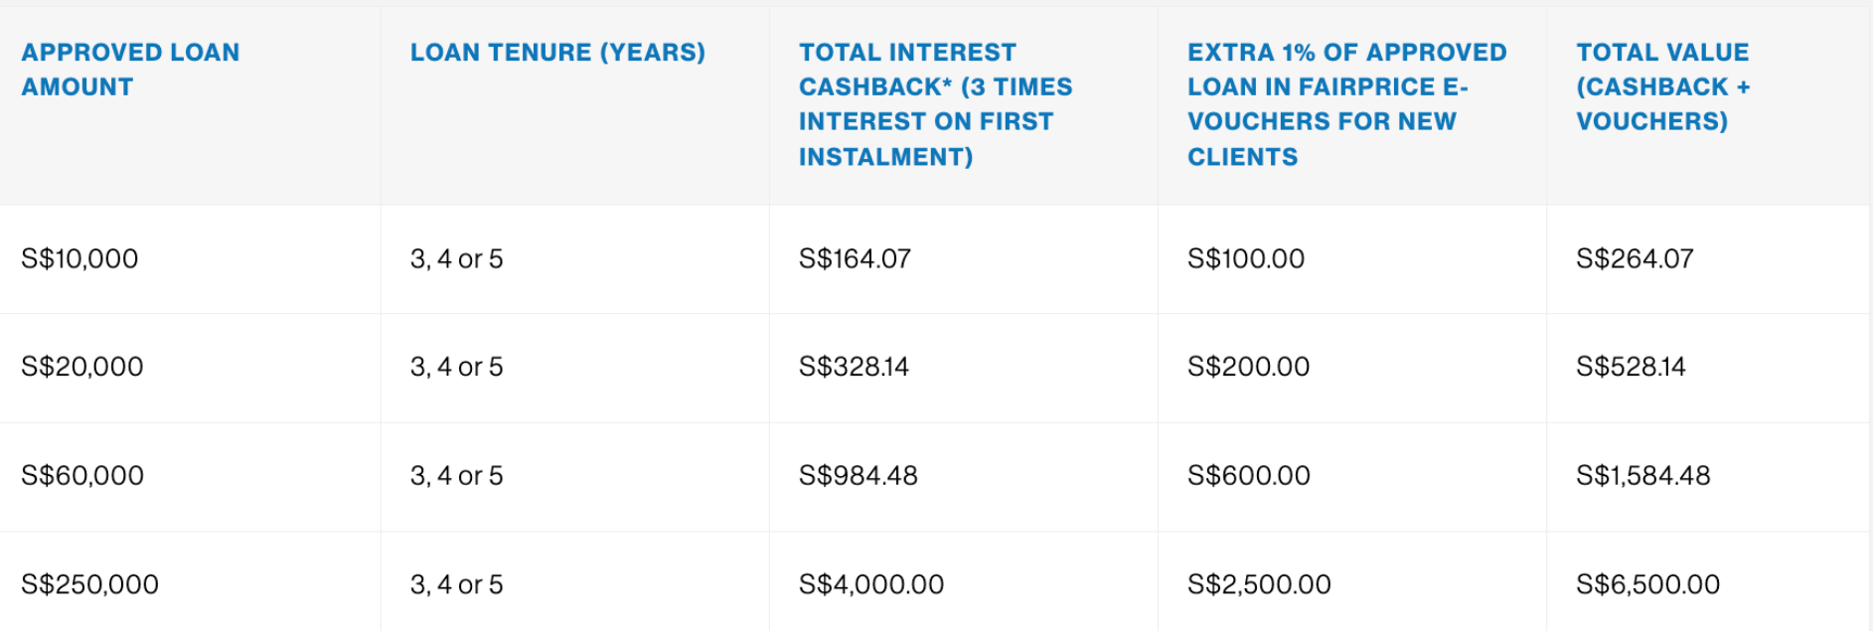This screenshot has height=631, width=1873.
Task: Click the Total Interest Cashback column header
Action: [x=935, y=104]
